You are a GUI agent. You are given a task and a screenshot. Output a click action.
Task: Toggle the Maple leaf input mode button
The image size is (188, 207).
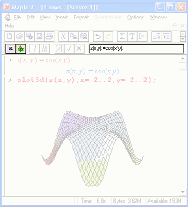(x=21, y=49)
